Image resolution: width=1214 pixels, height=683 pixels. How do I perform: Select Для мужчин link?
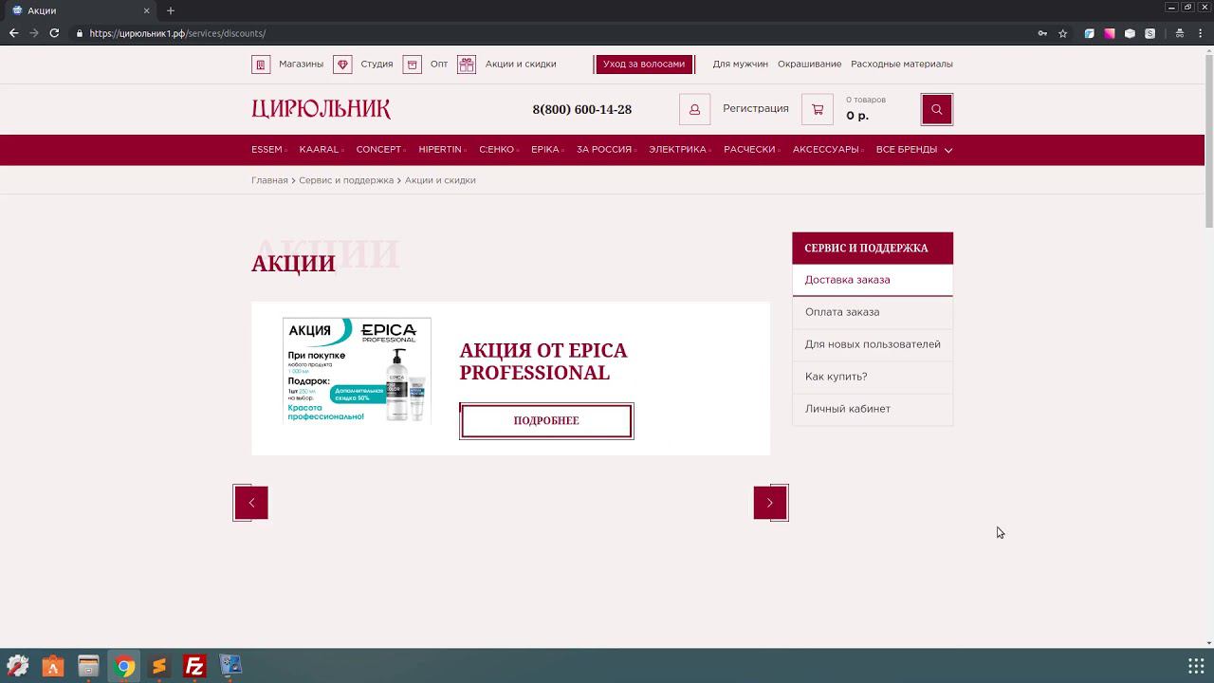coord(741,65)
